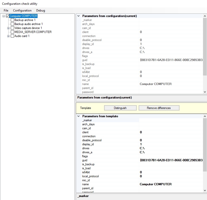Uncheck the Computer COMPUTER checkbox
Image resolution: width=207 pixels, height=200 pixels.
pyautogui.click(x=8, y=16)
